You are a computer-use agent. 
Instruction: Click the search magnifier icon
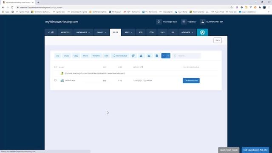coord(175,56)
